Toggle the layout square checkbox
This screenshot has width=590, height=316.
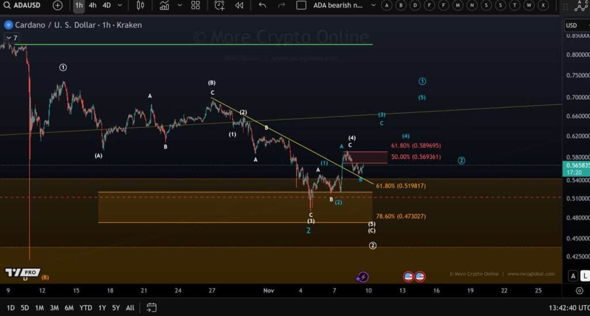click(301, 5)
